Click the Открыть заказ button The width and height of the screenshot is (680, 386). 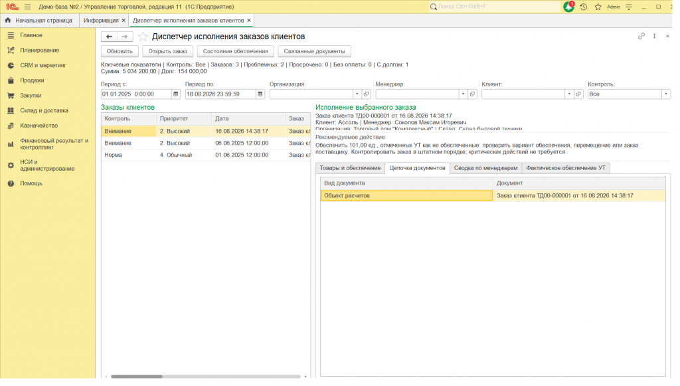click(169, 52)
